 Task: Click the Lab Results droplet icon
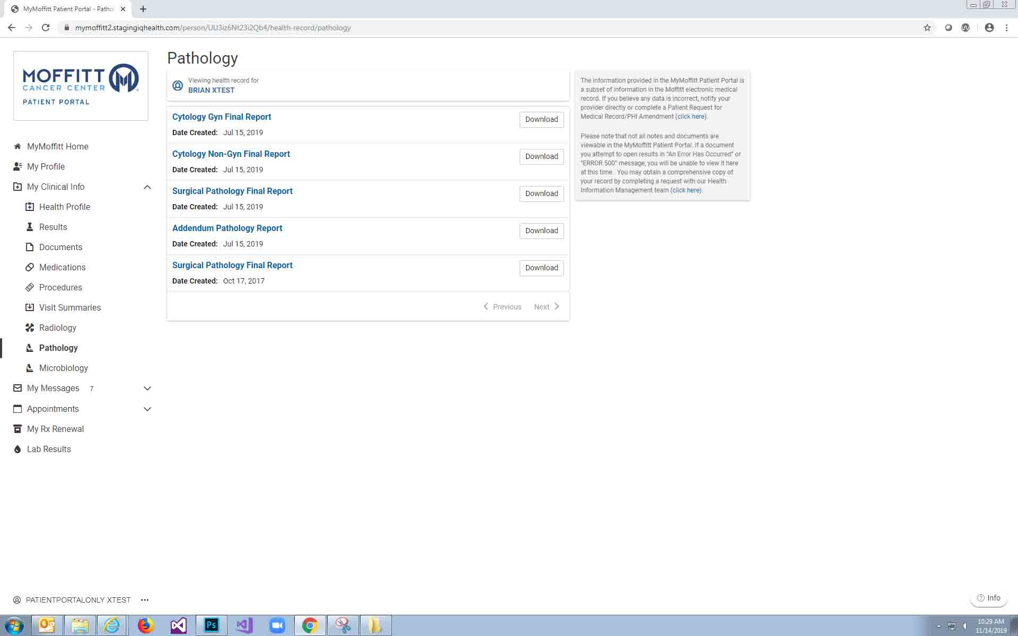(x=17, y=449)
